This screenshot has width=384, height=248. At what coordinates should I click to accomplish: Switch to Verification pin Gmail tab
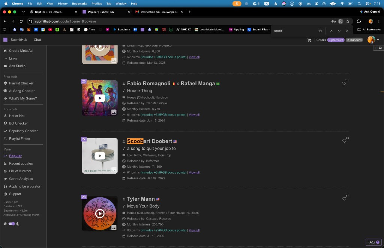(159, 12)
